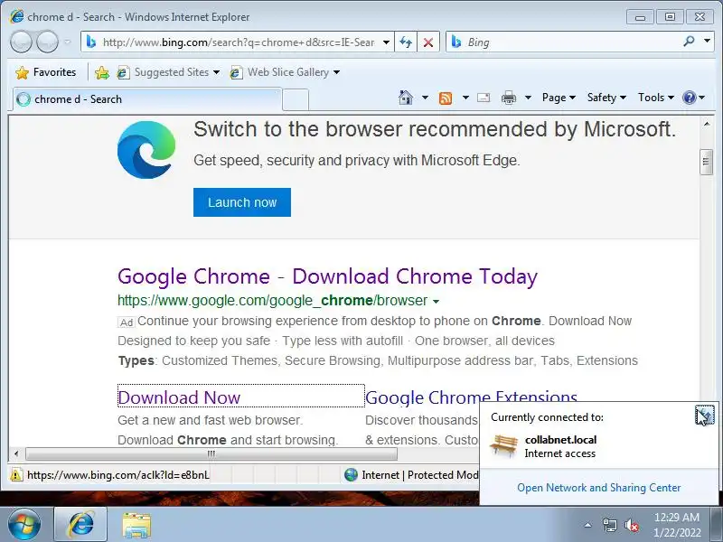Click the Home icon in command bar
Image resolution: width=723 pixels, height=542 pixels.
tap(406, 98)
